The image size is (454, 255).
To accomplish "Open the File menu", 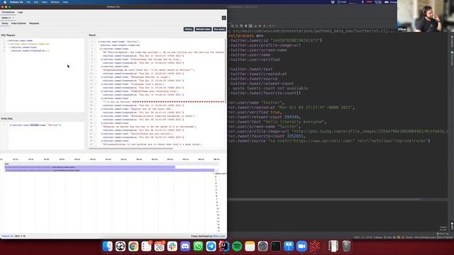I will tap(28, 2).
